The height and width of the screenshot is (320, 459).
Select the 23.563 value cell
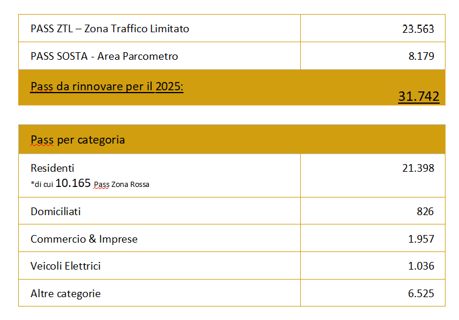pos(418,29)
